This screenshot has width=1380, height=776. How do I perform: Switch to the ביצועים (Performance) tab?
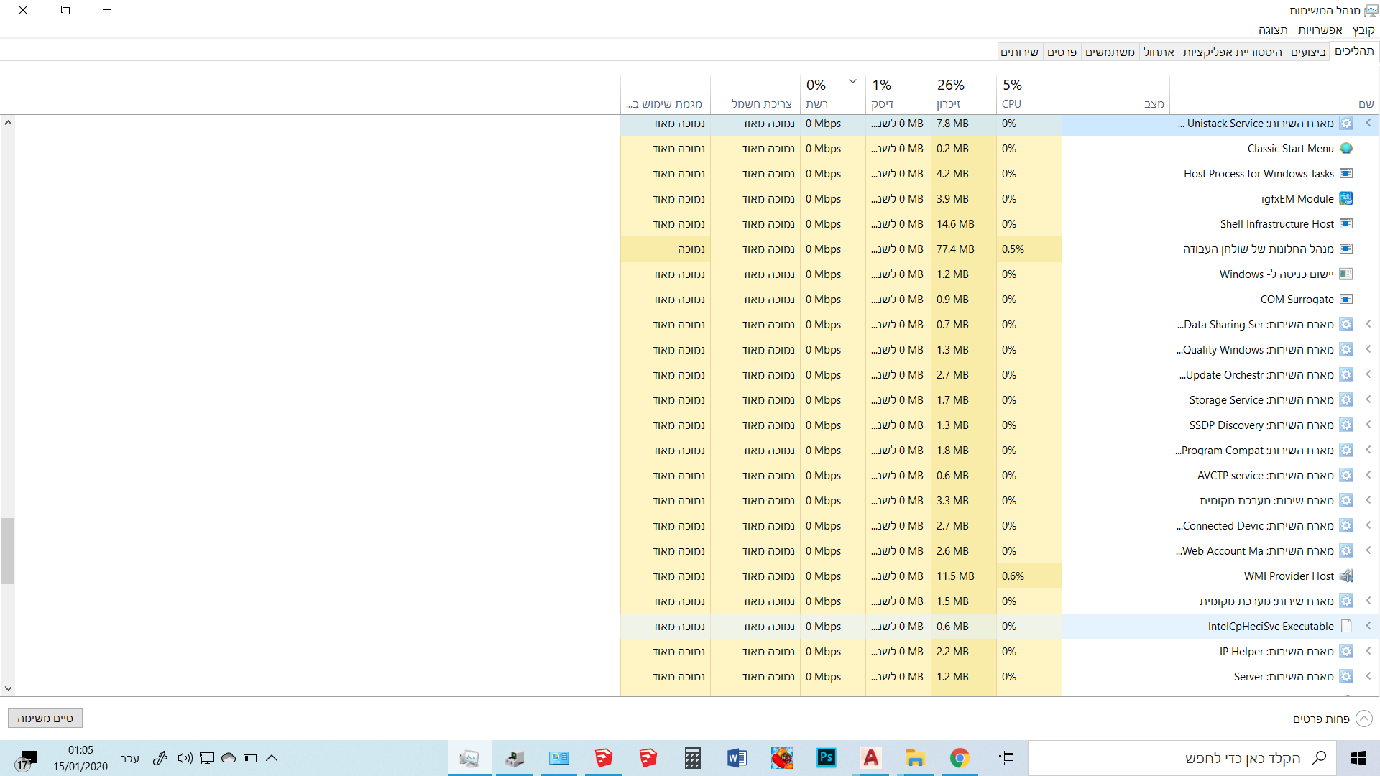[x=1307, y=52]
